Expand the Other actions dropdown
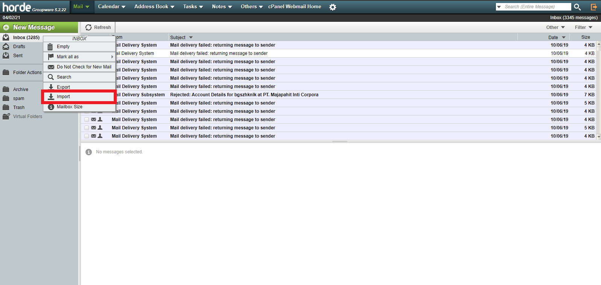Screen dimensions: 601x285 click(x=555, y=27)
